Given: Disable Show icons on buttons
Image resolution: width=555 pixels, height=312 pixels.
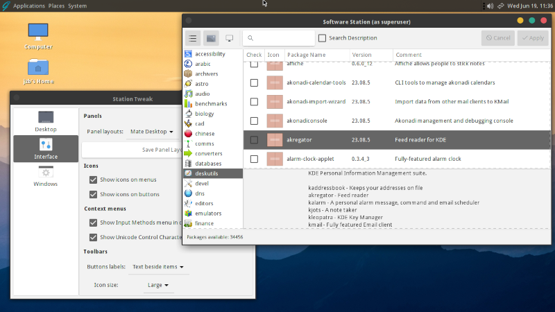Looking at the screenshot, I should [93, 194].
